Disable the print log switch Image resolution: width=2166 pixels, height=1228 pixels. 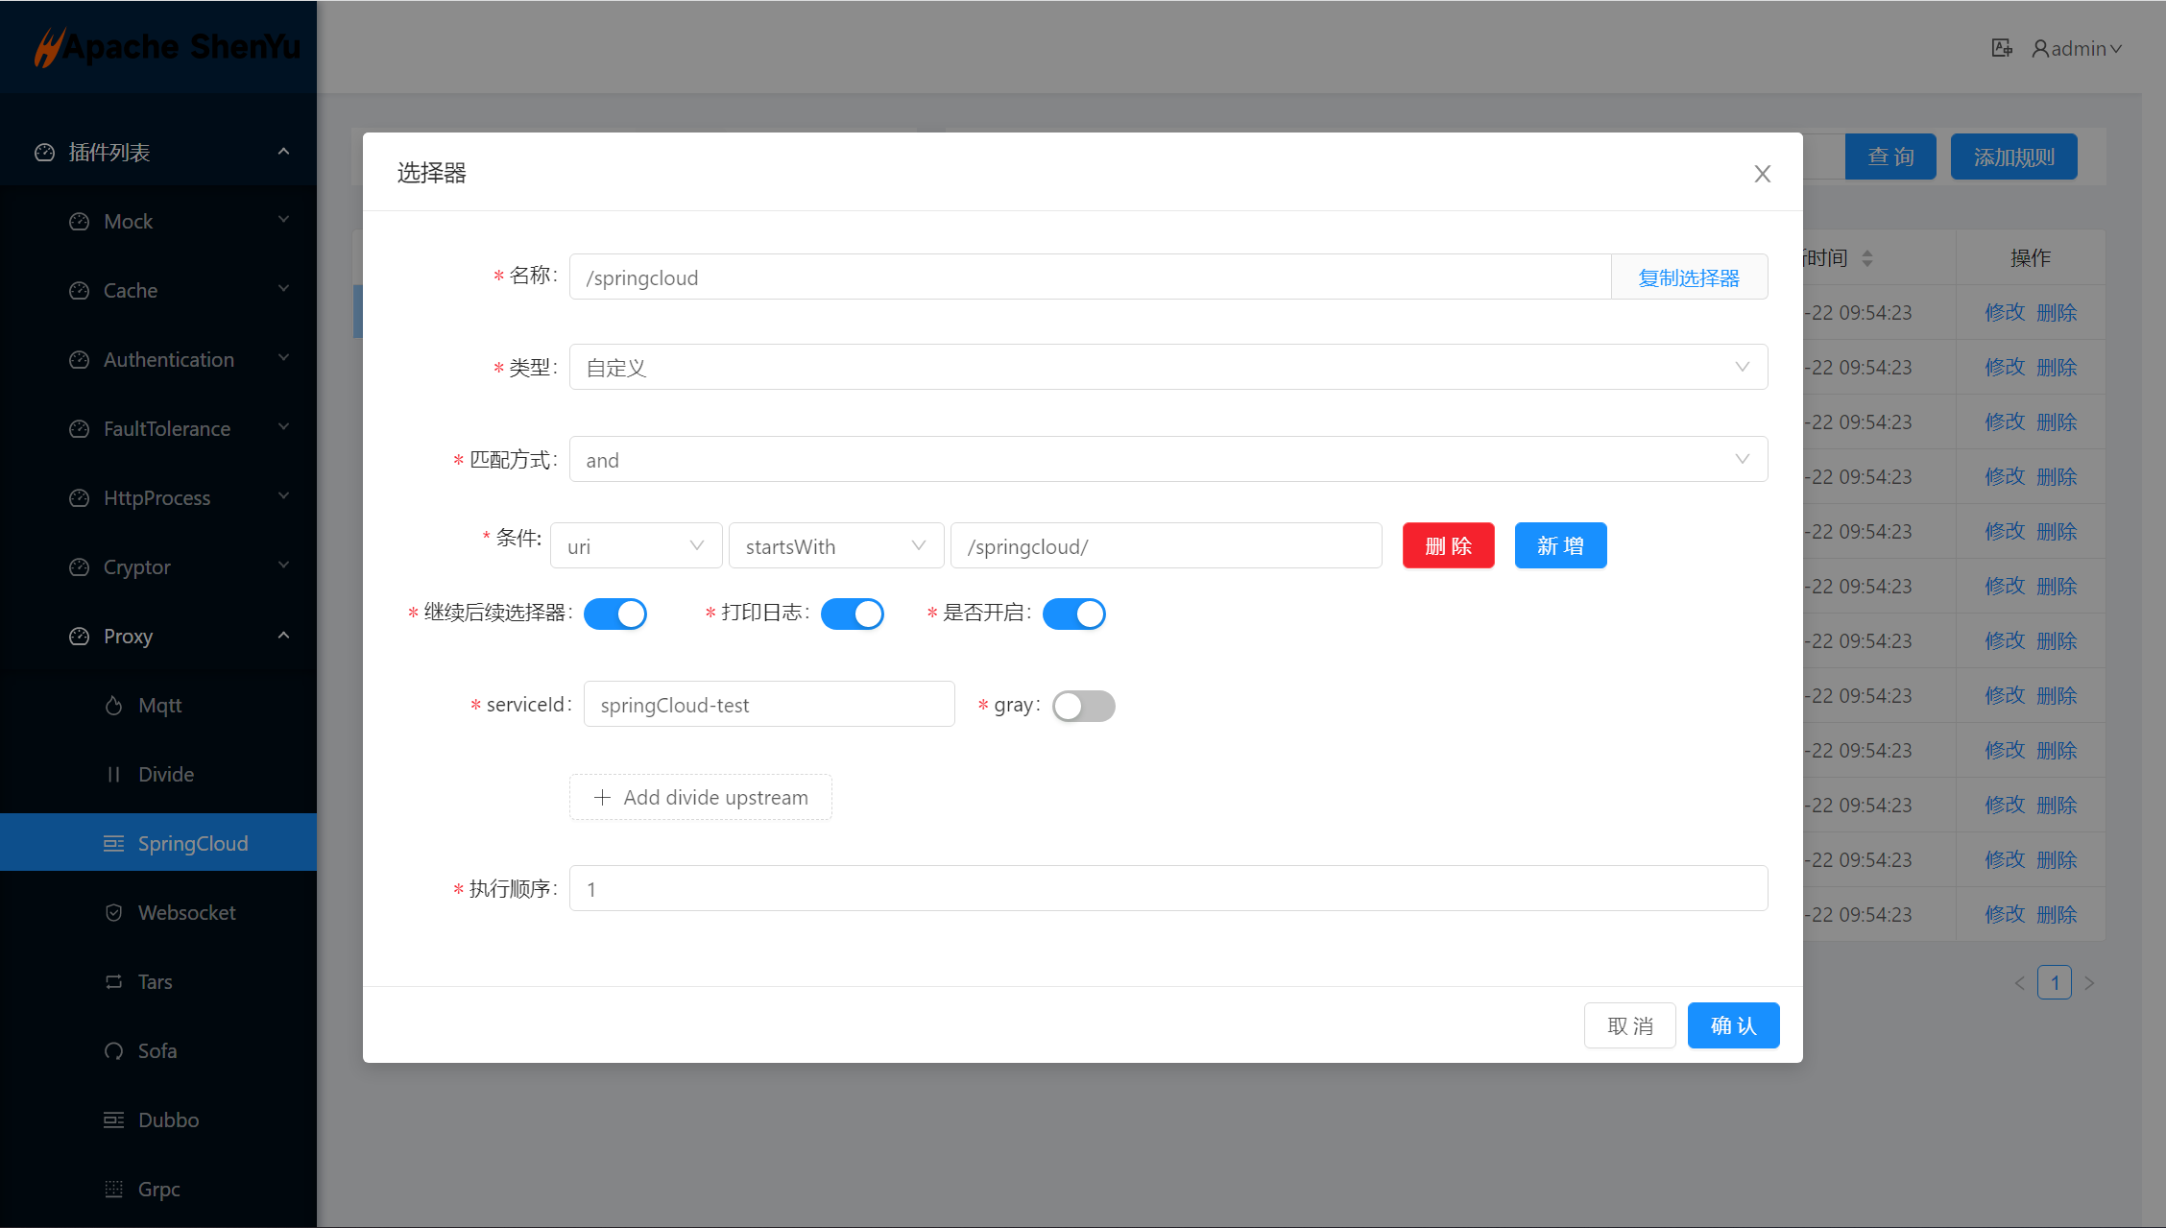click(853, 614)
